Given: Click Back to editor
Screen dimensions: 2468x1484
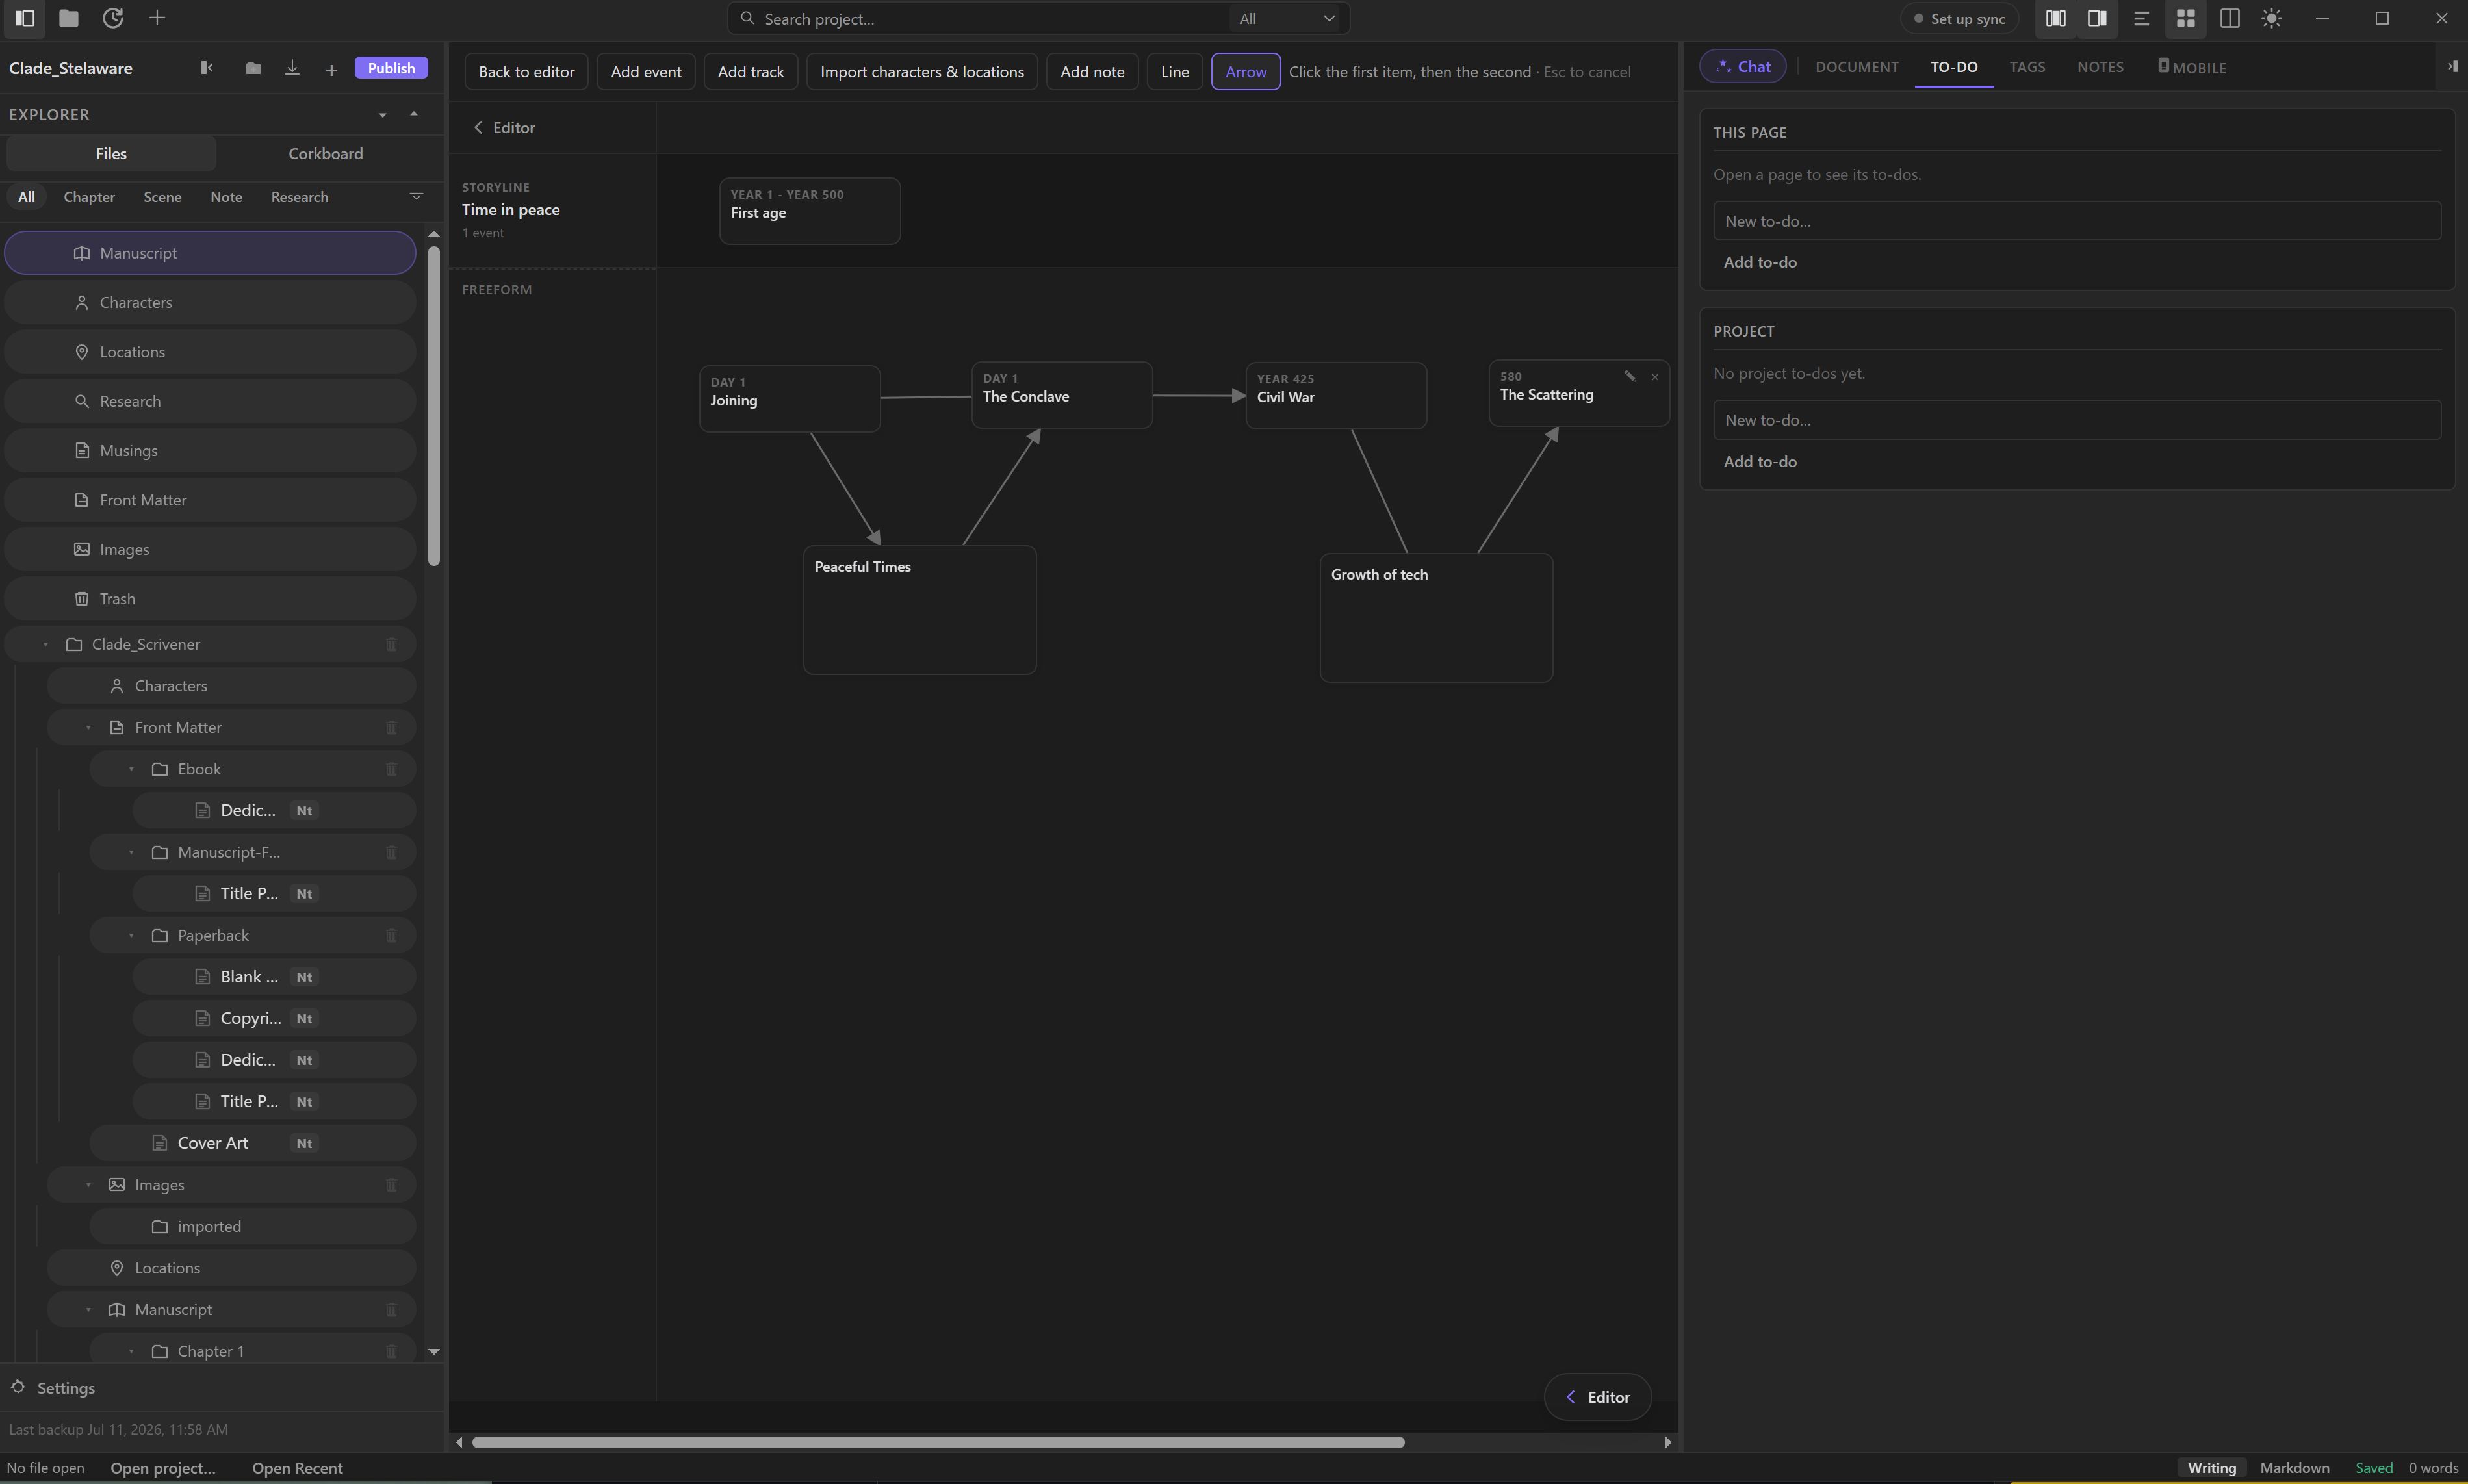Looking at the screenshot, I should pos(526,71).
